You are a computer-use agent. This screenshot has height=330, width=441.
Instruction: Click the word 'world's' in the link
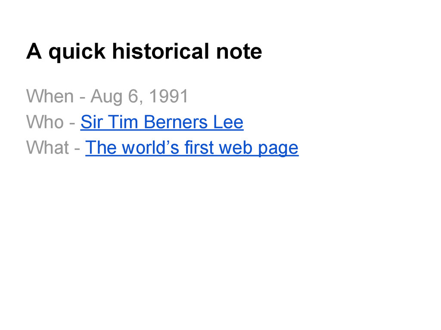pos(150,148)
